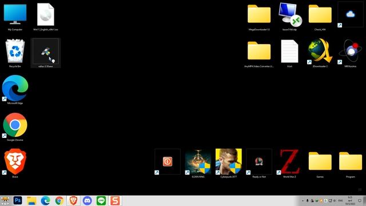Select the ELDEN RING game shortcut
The height and width of the screenshot is (206, 366).
(x=198, y=161)
